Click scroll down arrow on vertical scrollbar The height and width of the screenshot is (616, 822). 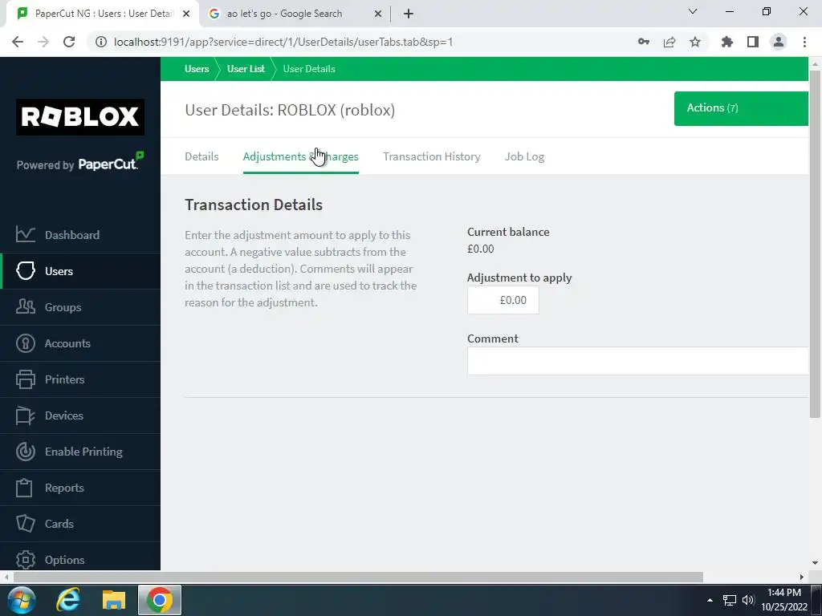tap(815, 563)
